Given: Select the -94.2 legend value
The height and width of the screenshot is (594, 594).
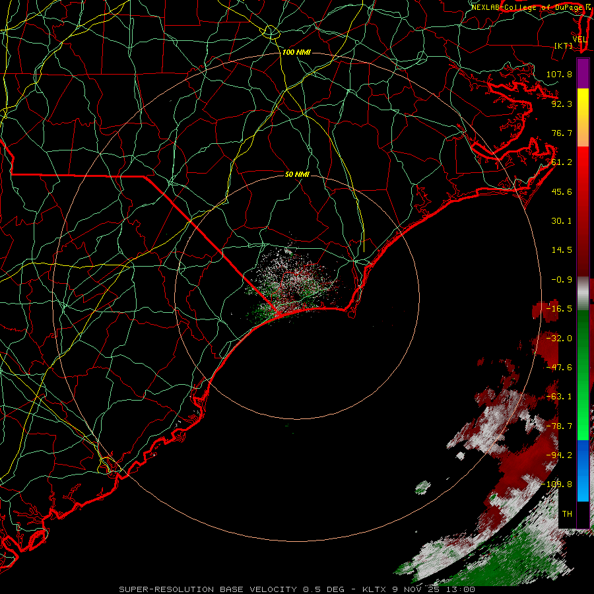Looking at the screenshot, I should (x=559, y=455).
